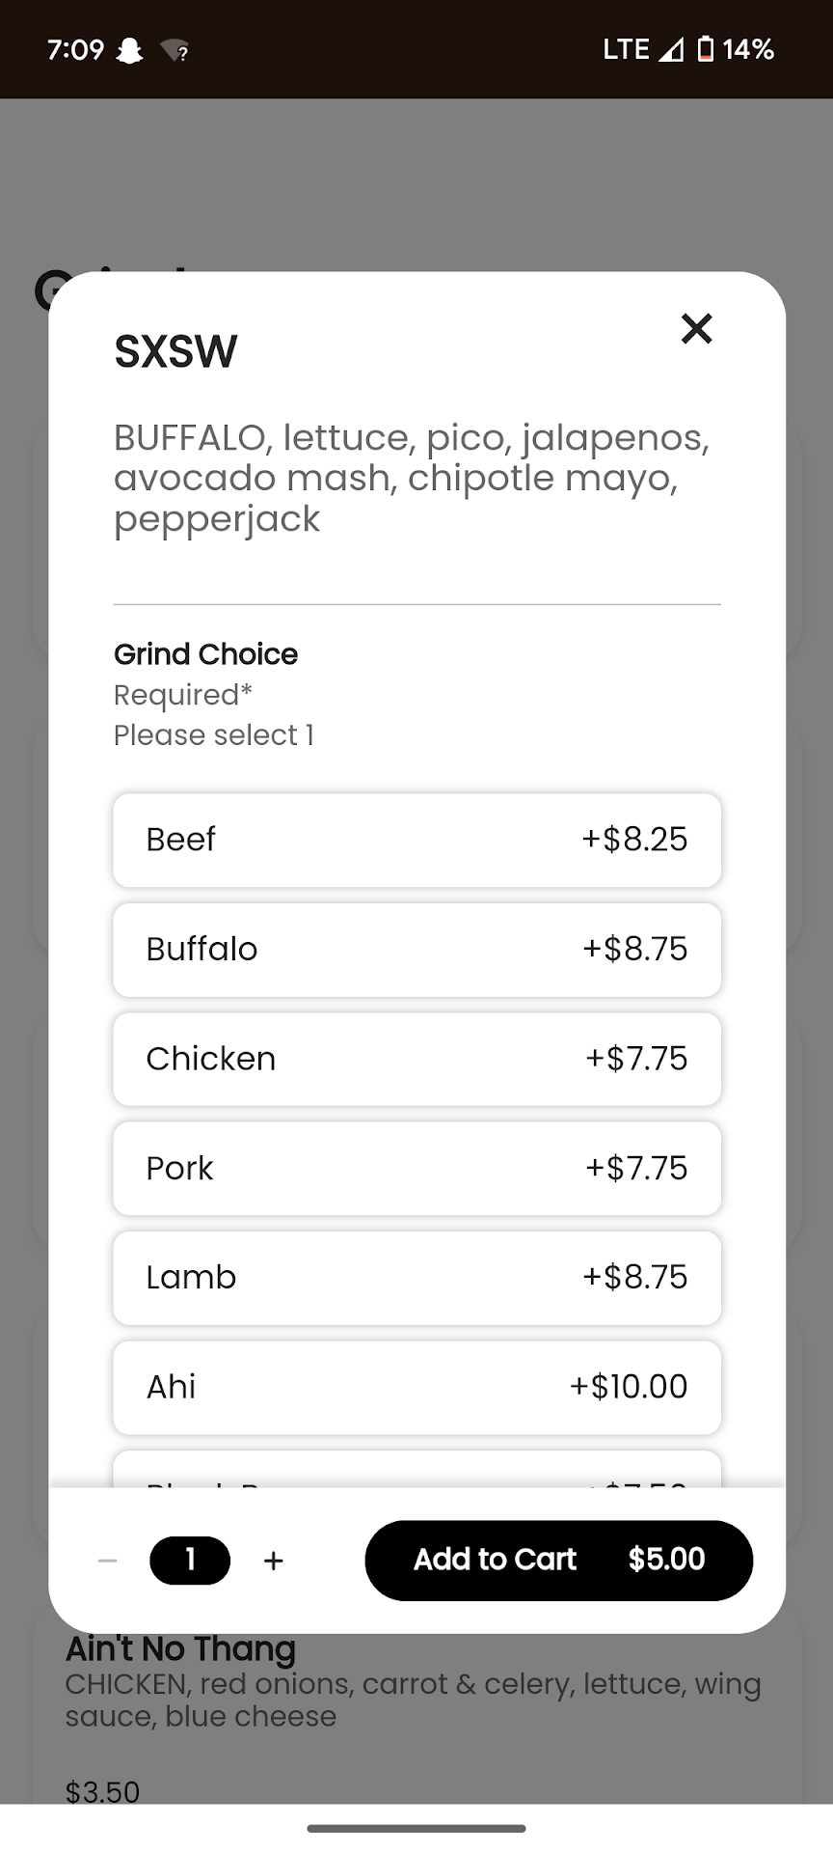The height and width of the screenshot is (1853, 833).
Task: Select the Pork grind option
Action: (416, 1168)
